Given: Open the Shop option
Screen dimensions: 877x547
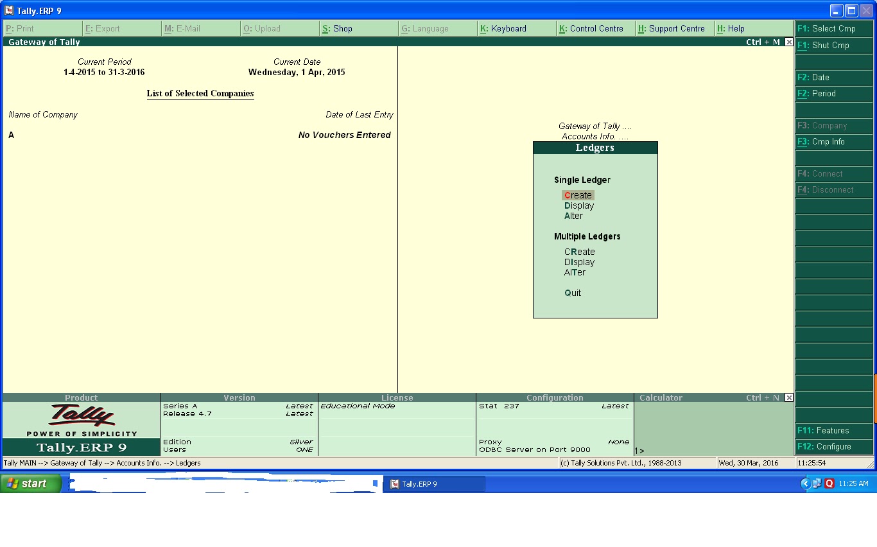Looking at the screenshot, I should click(359, 28).
